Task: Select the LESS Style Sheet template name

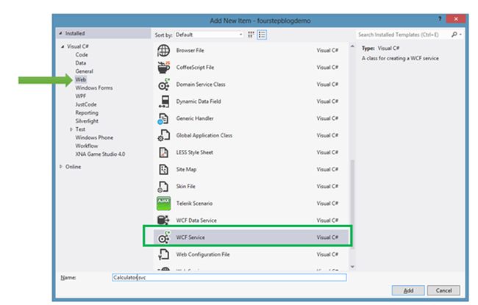Action: pos(194,152)
